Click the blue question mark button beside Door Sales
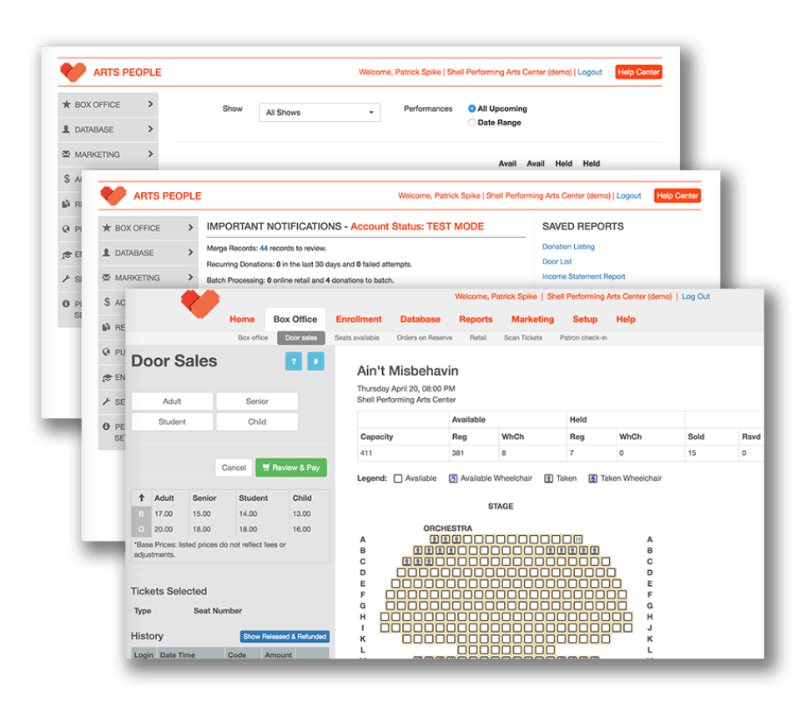801x707 pixels. pos(293,361)
